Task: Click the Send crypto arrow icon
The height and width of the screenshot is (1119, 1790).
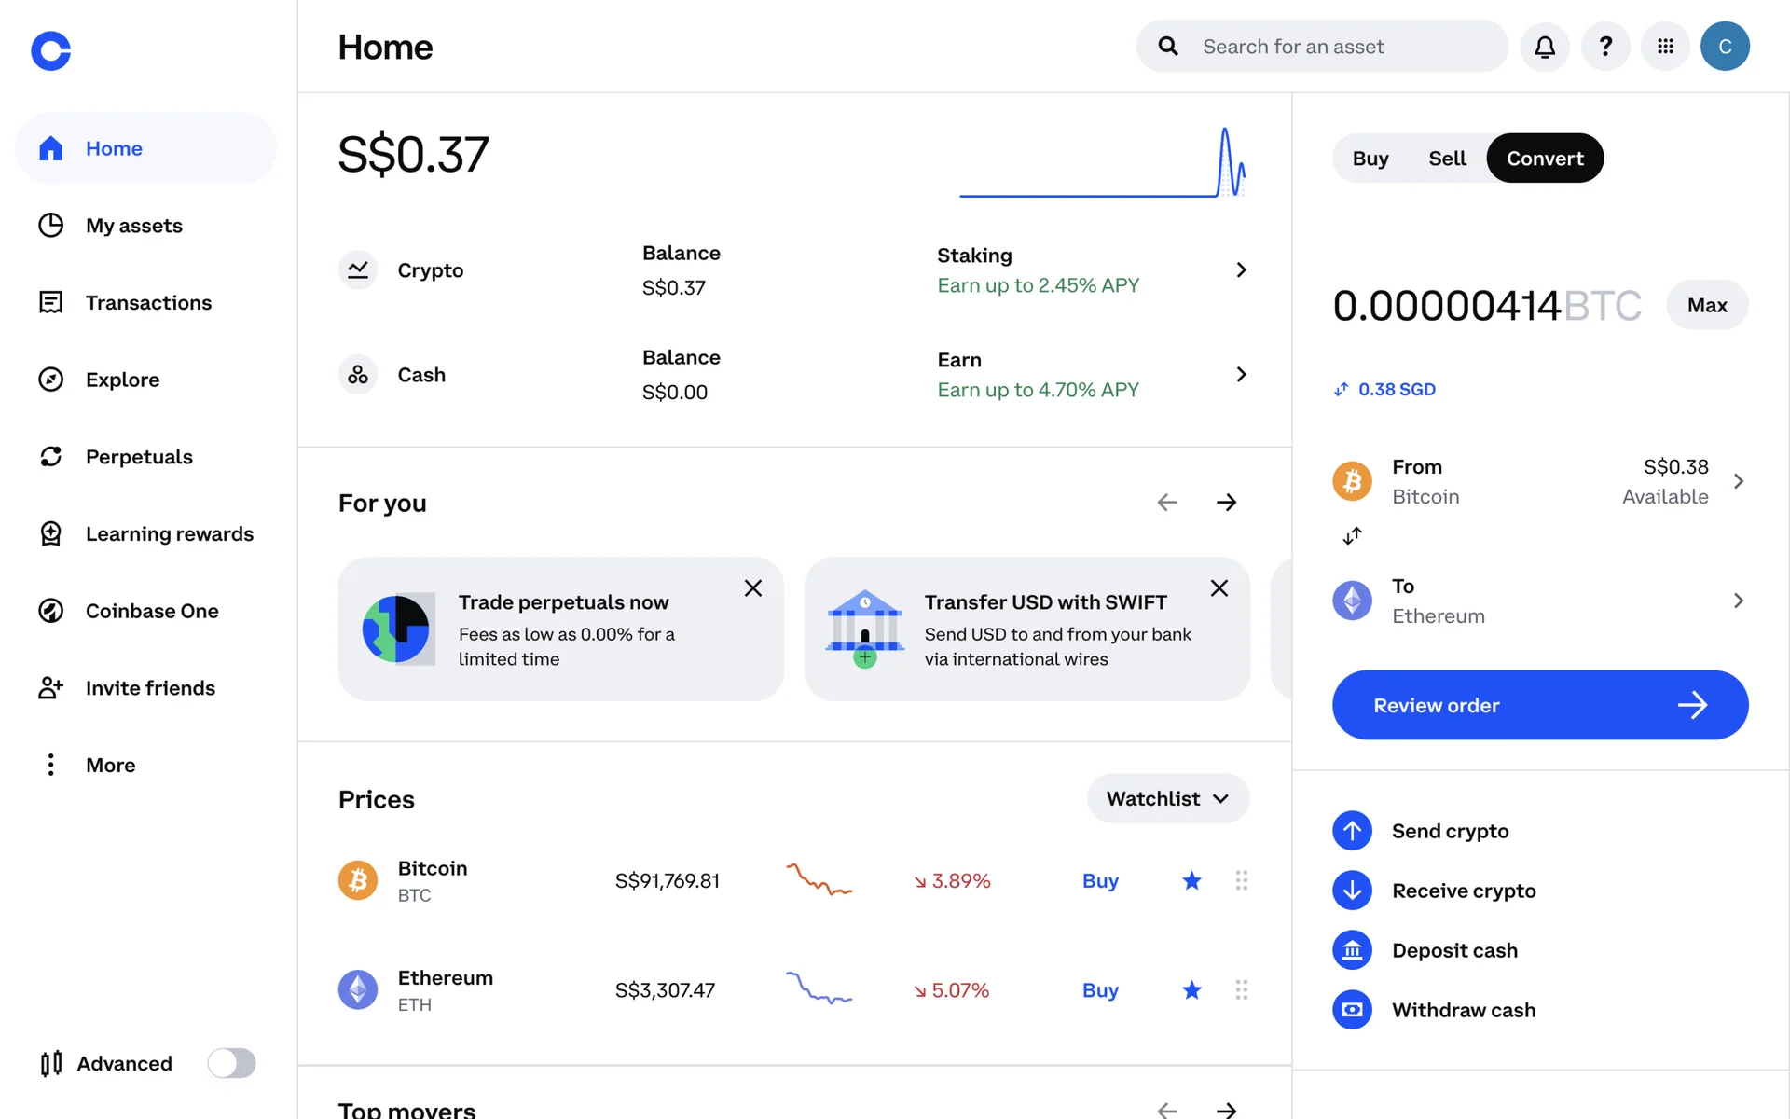Action: 1352,831
